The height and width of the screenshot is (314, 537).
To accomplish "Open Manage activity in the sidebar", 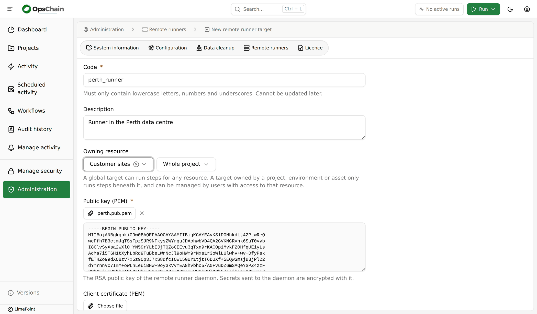I will point(37,148).
